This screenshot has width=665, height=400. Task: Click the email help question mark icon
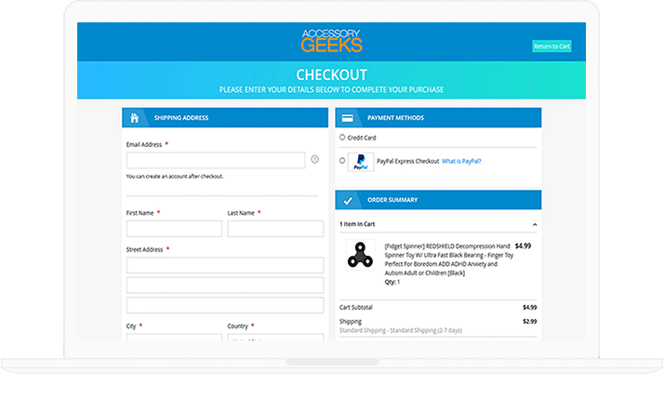pyautogui.click(x=314, y=160)
